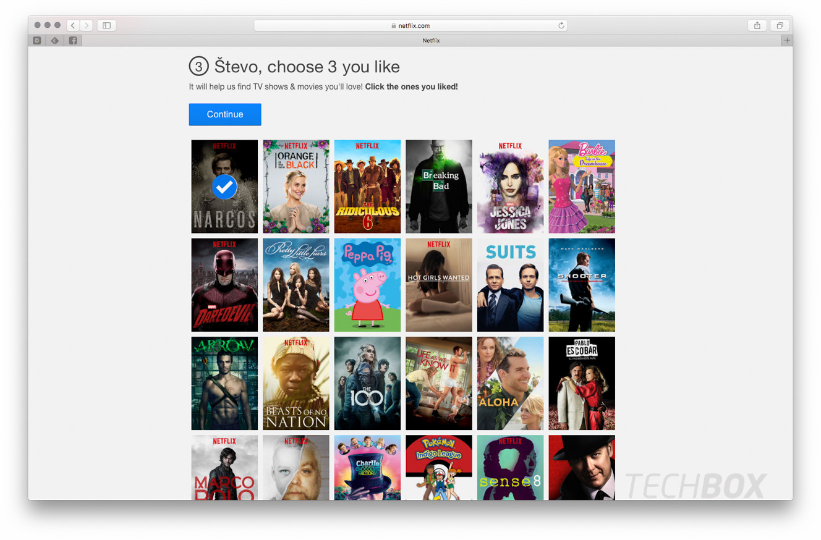
Task: Click the blue Continue button
Action: [x=225, y=114]
